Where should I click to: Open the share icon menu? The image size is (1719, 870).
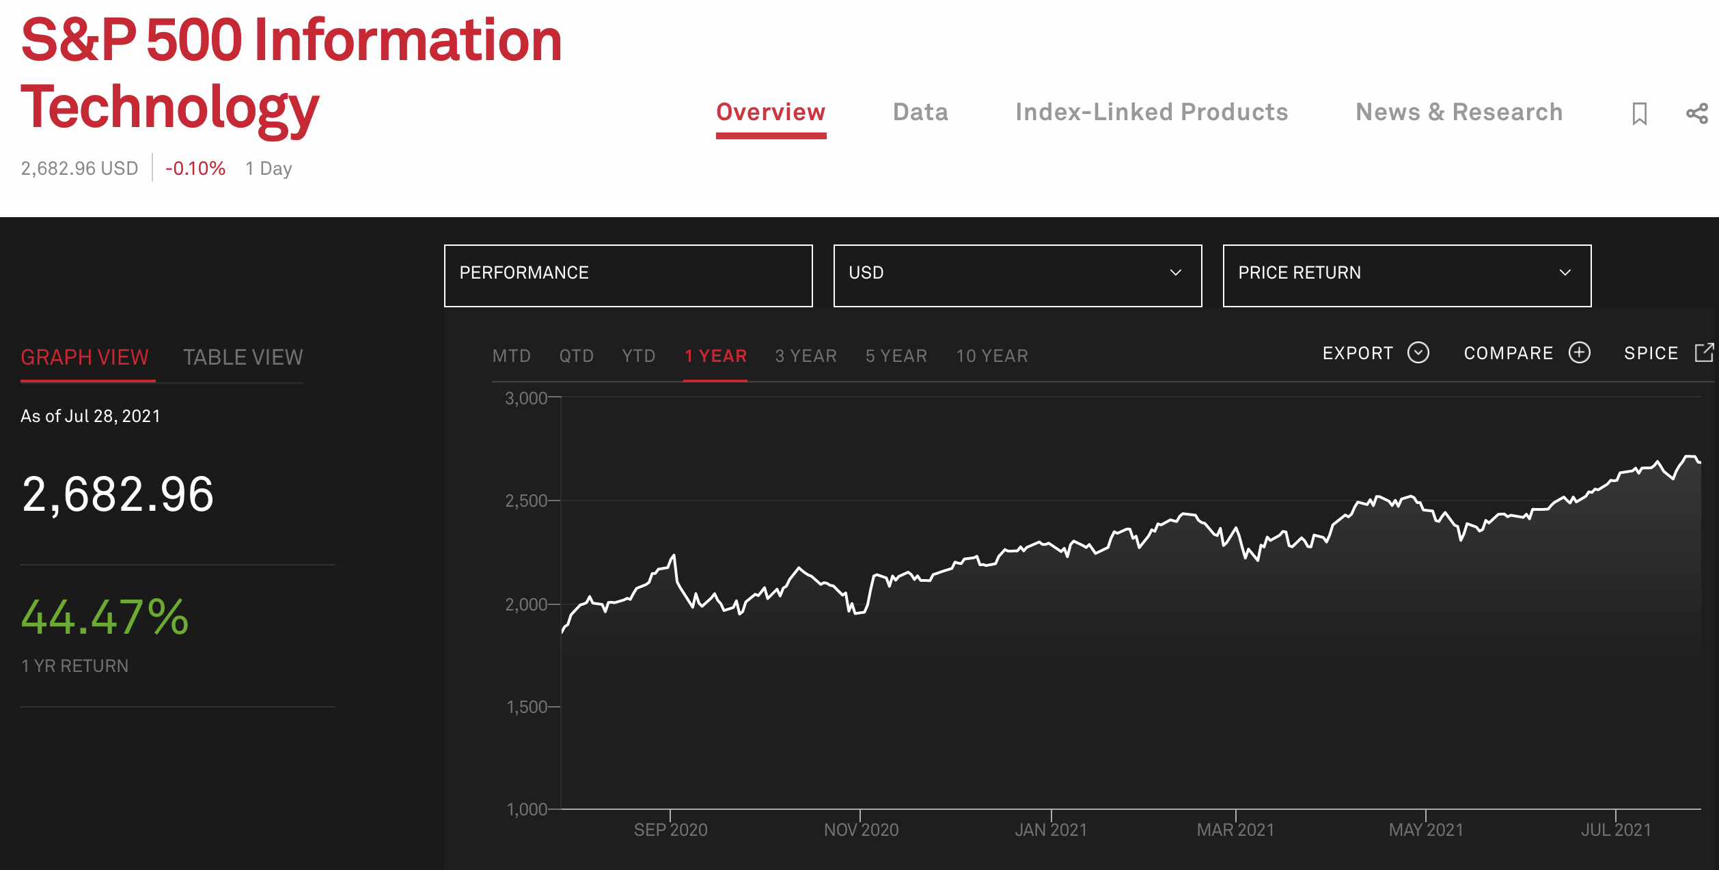point(1696,113)
